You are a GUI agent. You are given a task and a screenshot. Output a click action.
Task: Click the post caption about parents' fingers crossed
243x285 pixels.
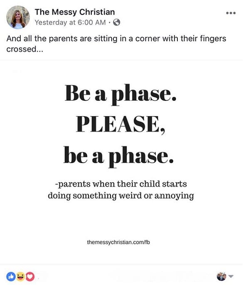coord(116,44)
